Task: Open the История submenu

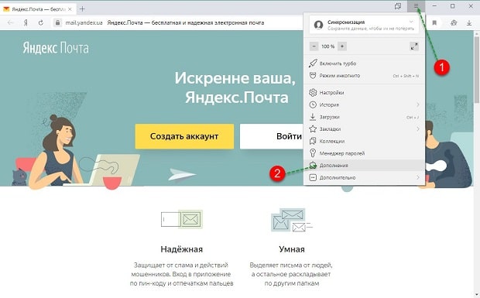Action: tap(364, 104)
